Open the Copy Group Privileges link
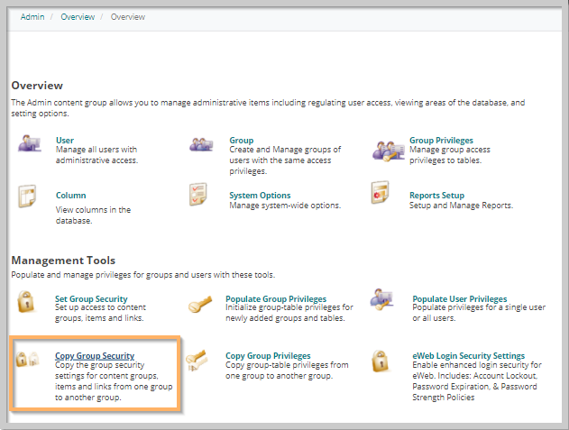 [x=268, y=355]
